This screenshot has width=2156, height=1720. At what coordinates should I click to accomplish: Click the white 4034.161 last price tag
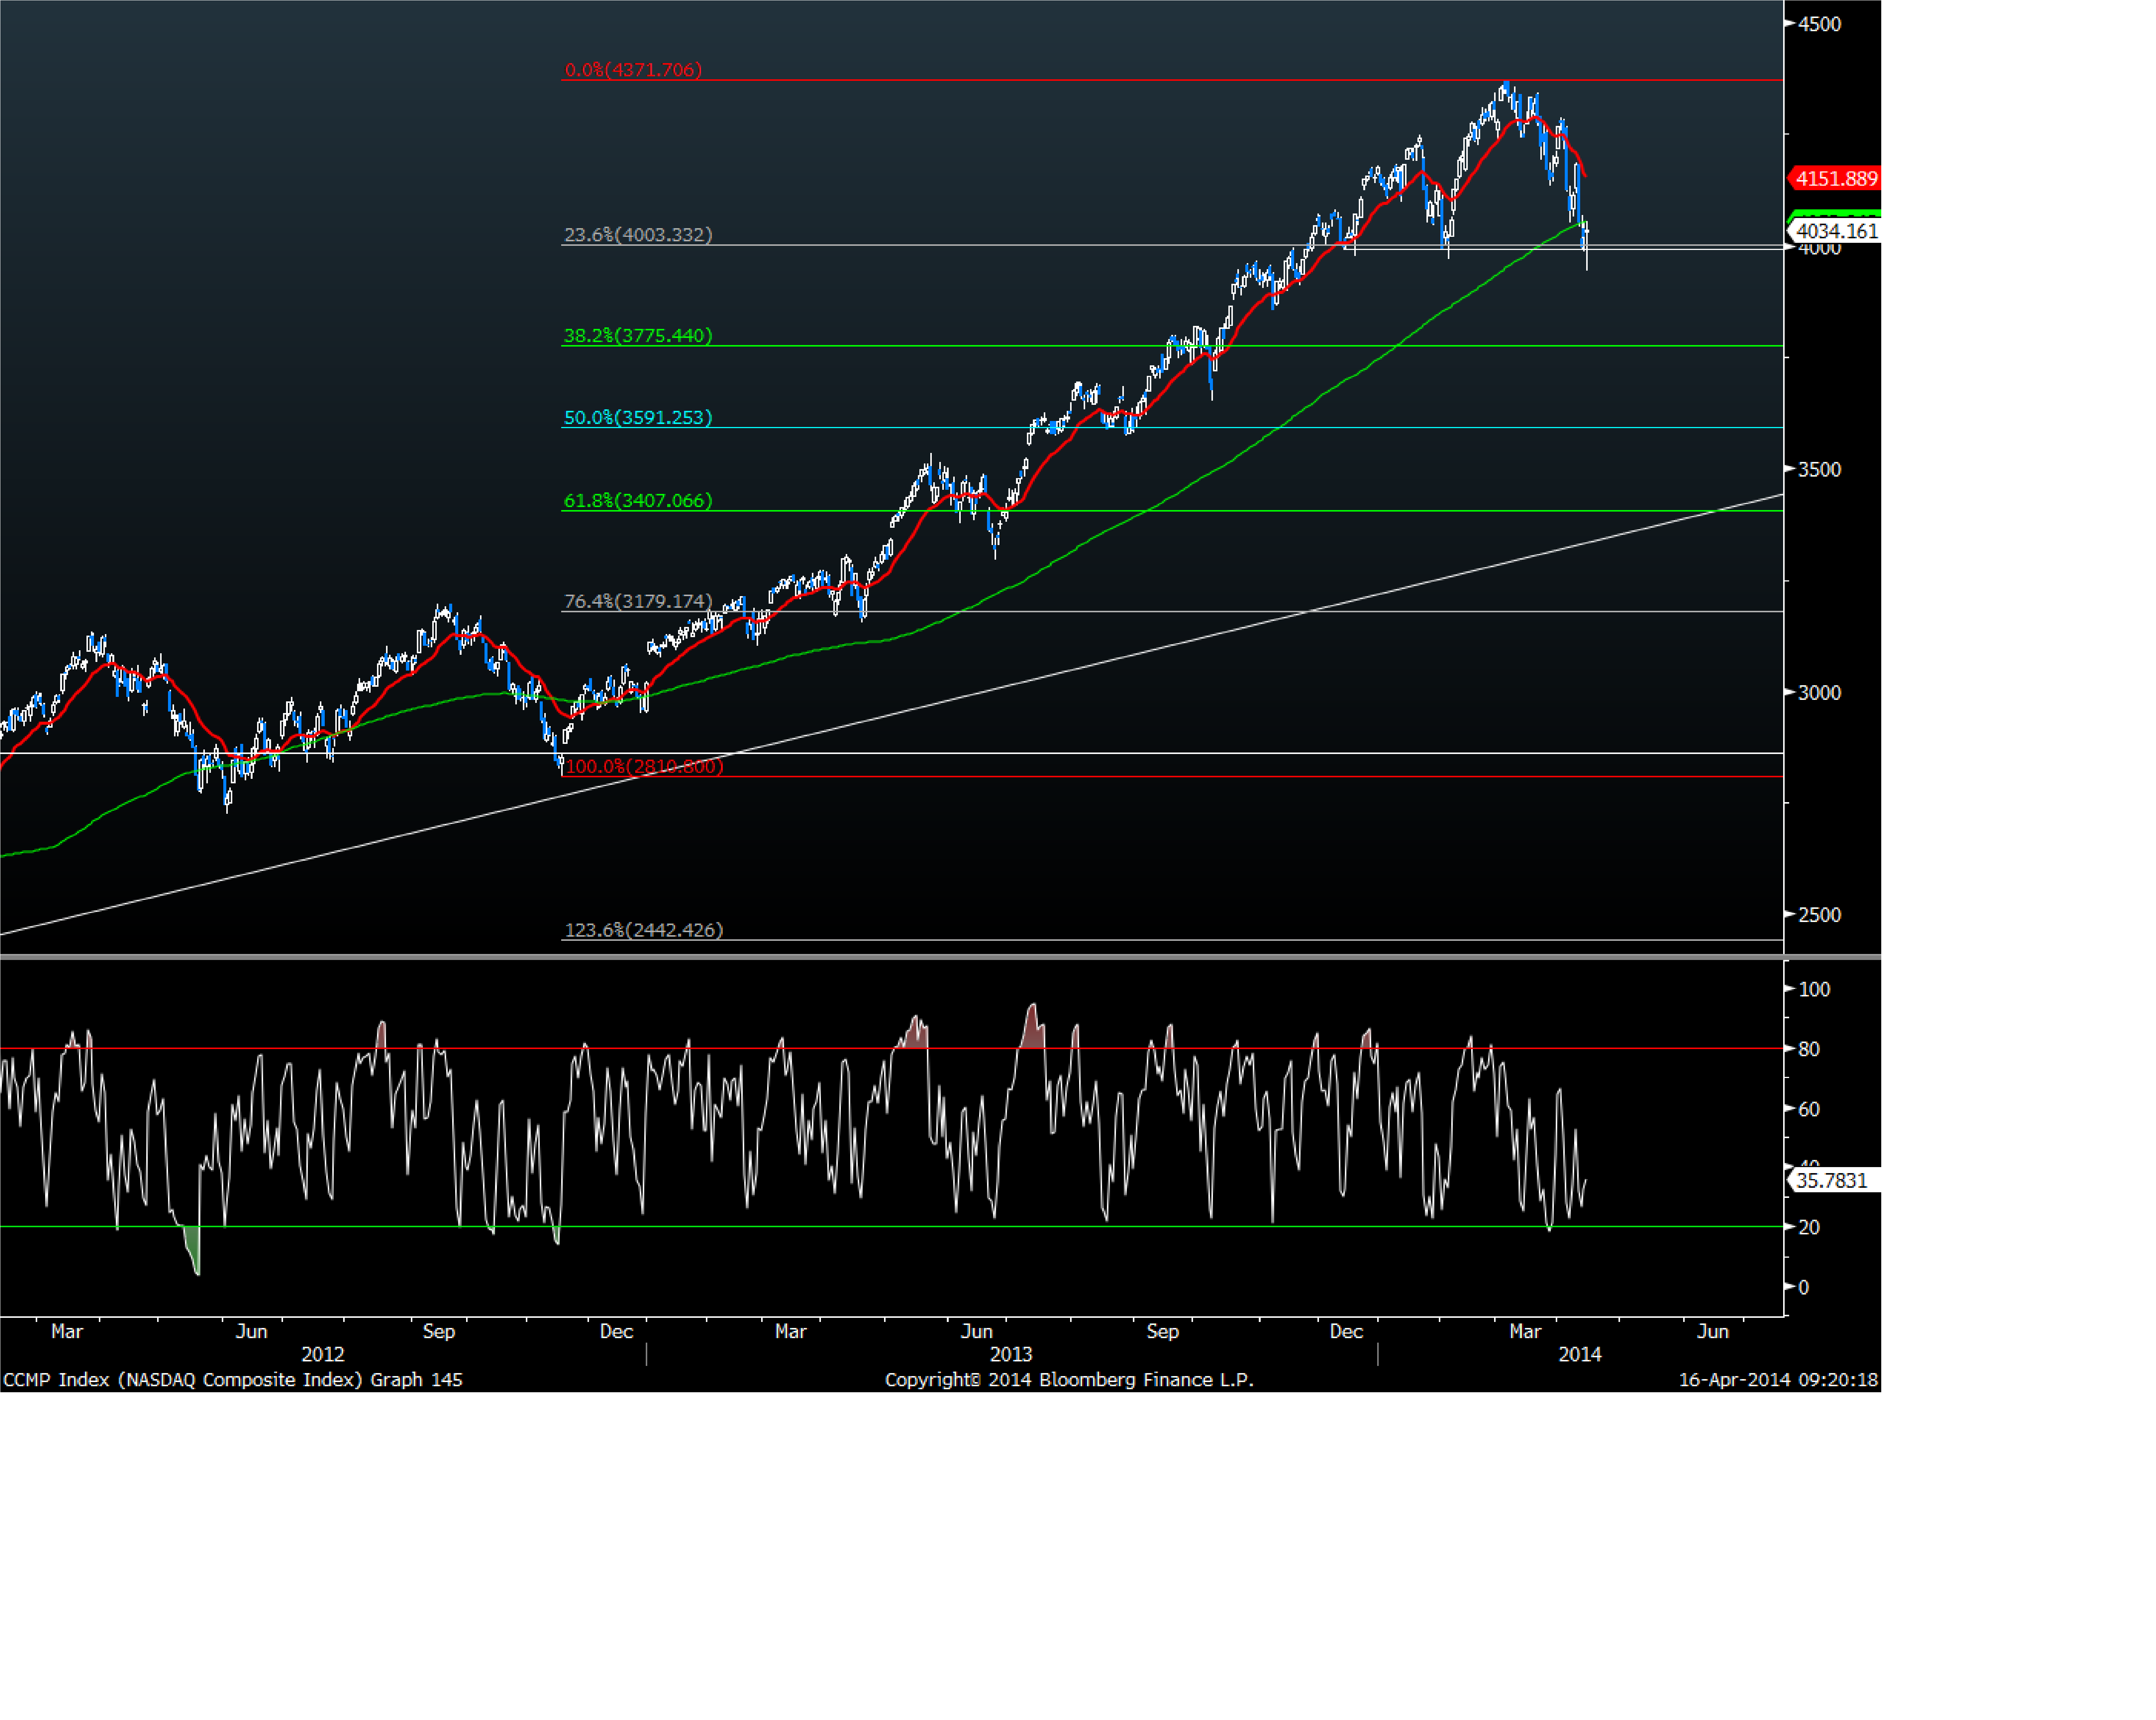point(1836,232)
